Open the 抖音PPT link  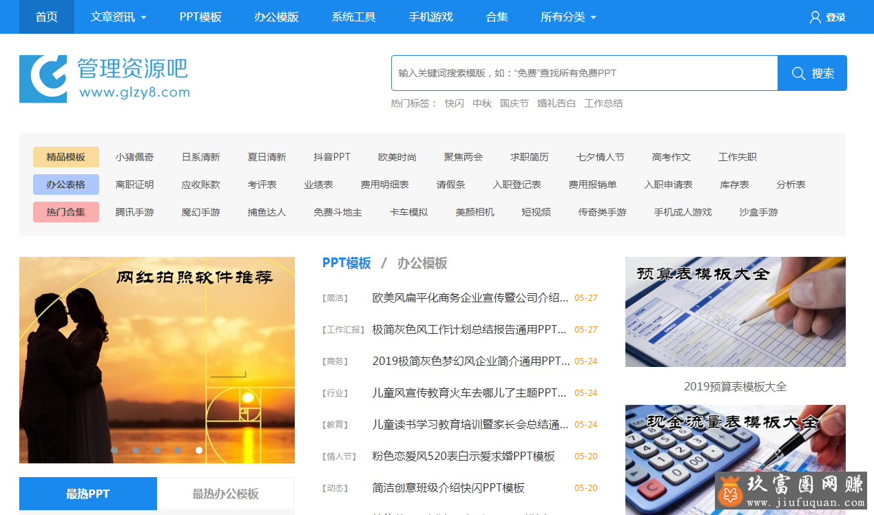[332, 157]
